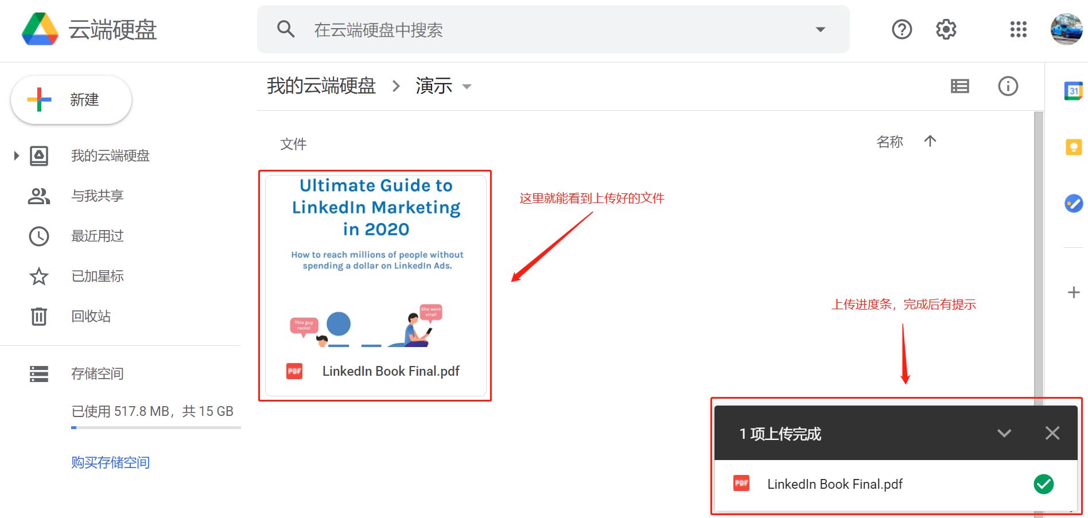Open the settings gear icon

pyautogui.click(x=946, y=29)
